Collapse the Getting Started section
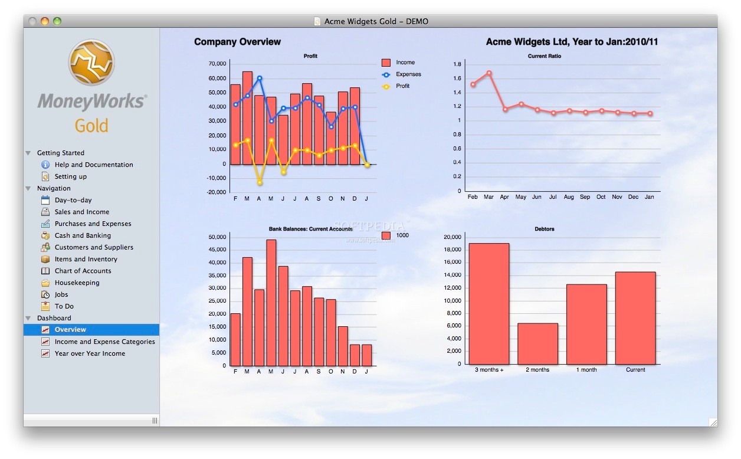Image resolution: width=741 pixels, height=459 pixels. 28,153
